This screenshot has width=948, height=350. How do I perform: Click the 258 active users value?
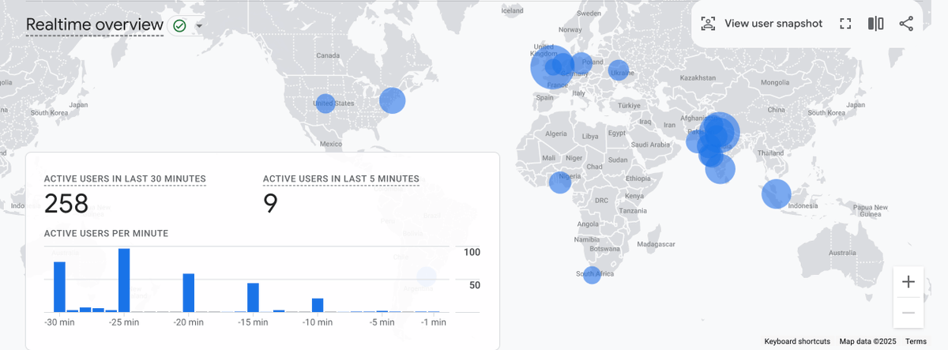click(x=66, y=204)
